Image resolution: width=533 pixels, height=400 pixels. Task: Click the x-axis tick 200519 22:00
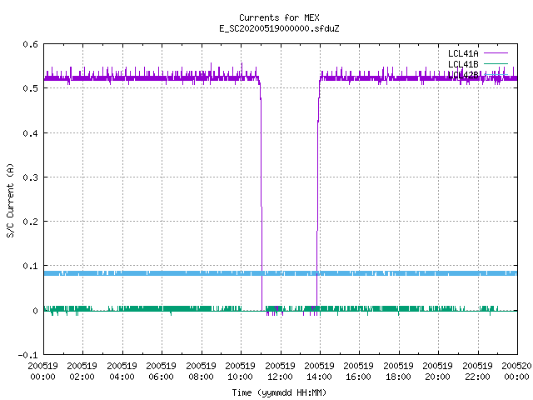(x=477, y=372)
